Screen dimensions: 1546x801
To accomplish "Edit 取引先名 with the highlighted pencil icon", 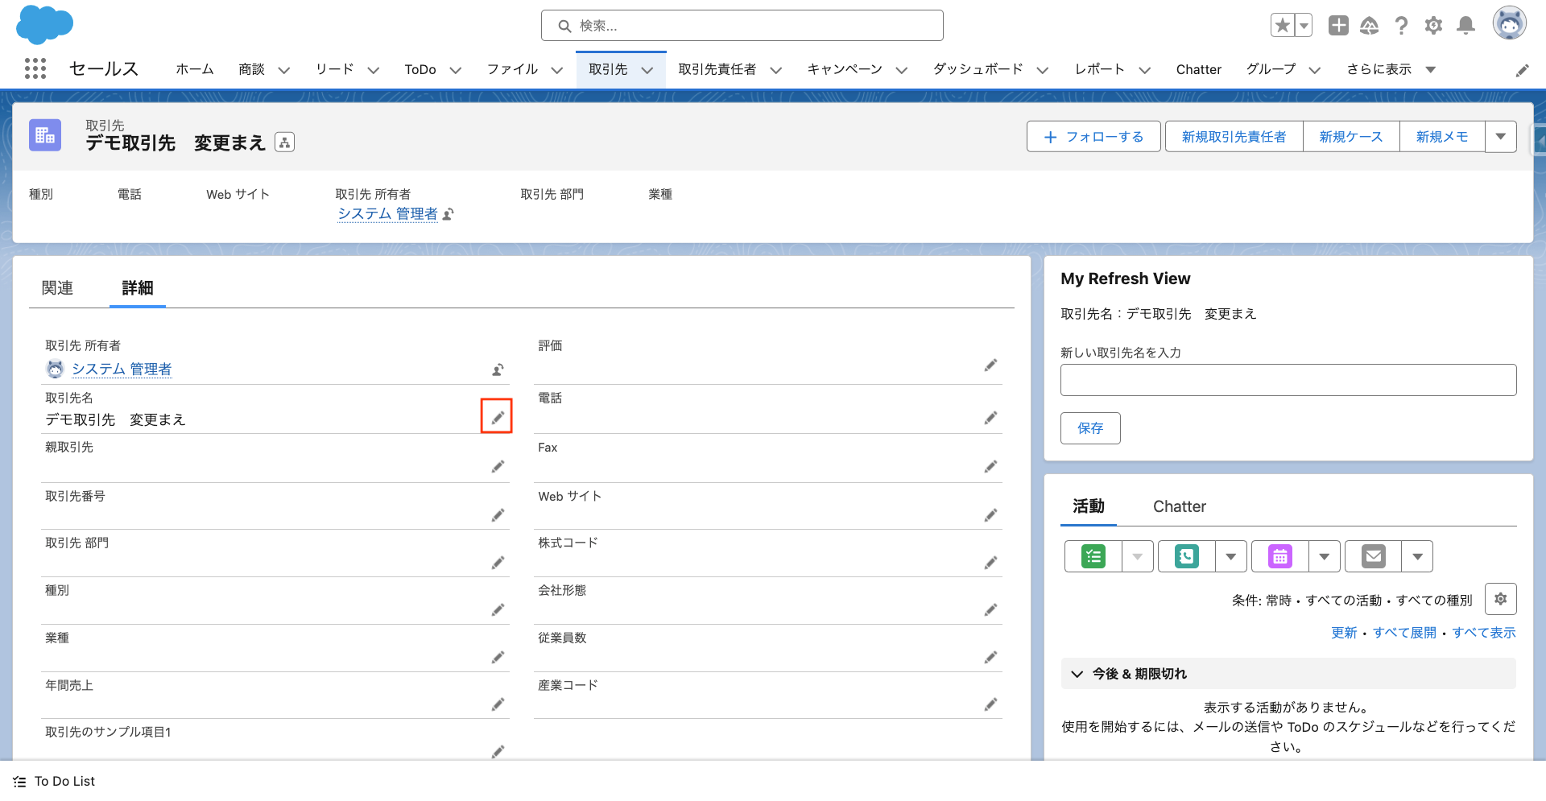I will [x=497, y=416].
